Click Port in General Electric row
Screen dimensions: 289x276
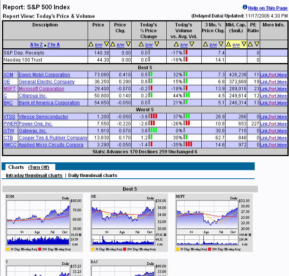pos(273,82)
